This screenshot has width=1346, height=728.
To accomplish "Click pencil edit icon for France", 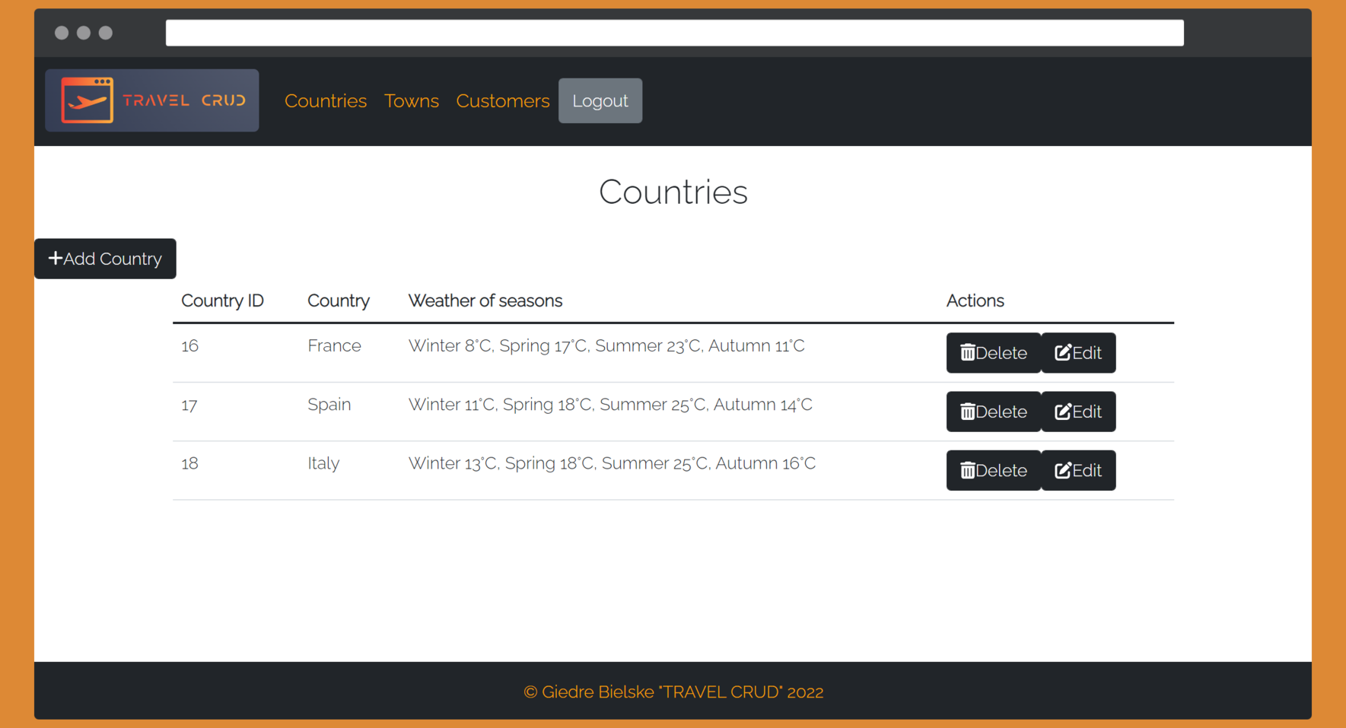I will click(x=1062, y=353).
